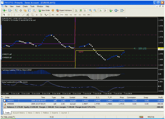Click the New Order button
This screenshot has width=165, height=119.
click(x=44, y=10)
